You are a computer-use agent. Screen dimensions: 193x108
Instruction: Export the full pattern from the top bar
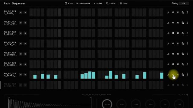point(111,3)
